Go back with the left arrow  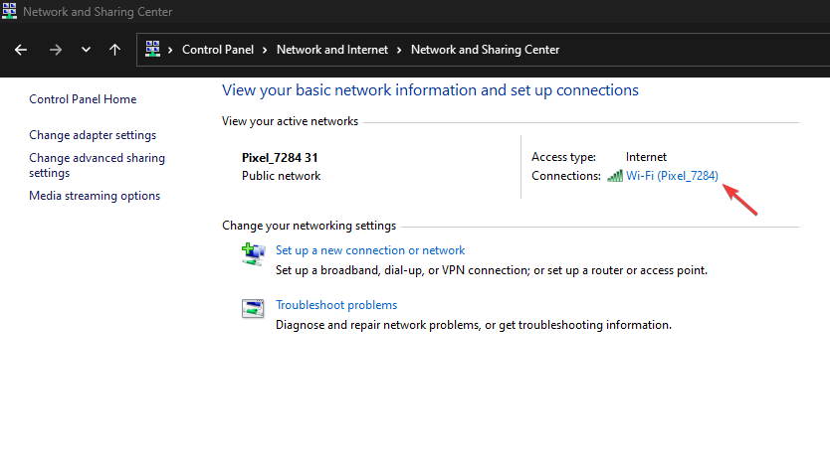coord(21,50)
